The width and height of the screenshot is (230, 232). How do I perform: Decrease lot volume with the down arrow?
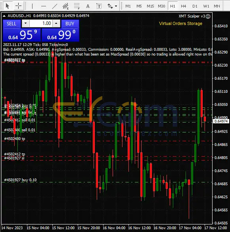tap(26, 23)
